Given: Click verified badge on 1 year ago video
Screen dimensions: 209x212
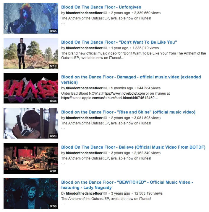Looking at the screenshot, I should click(105, 48).
